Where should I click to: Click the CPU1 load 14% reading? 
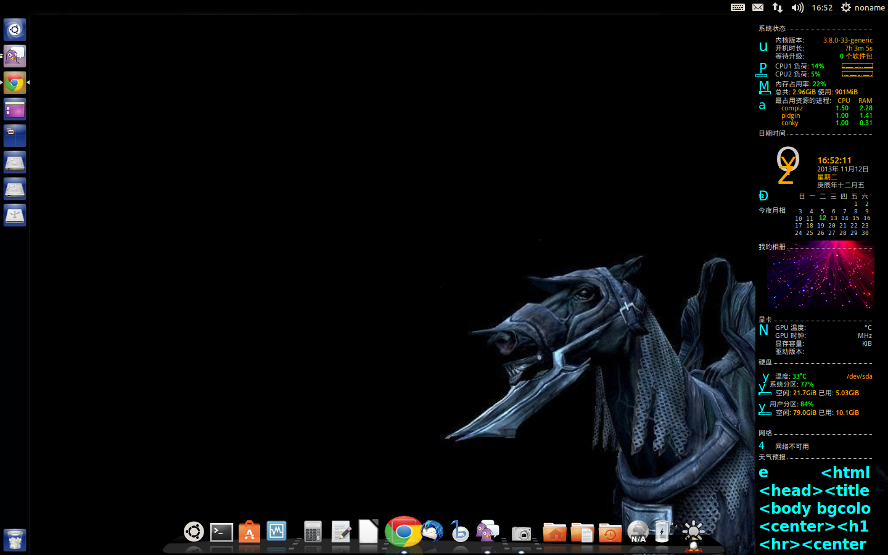[x=818, y=66]
